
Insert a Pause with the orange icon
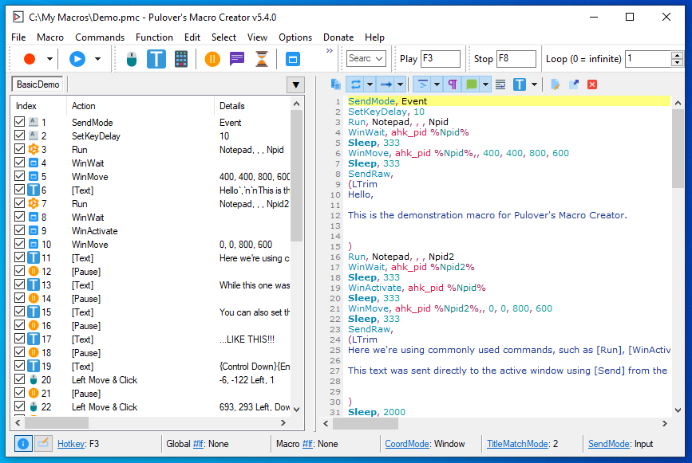[212, 59]
